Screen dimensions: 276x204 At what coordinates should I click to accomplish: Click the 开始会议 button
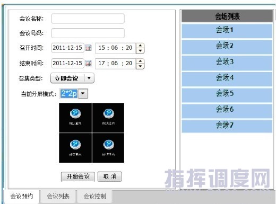pos(78,176)
